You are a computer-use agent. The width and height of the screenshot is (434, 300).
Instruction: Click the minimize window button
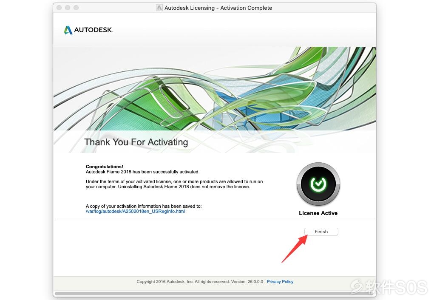(x=68, y=8)
